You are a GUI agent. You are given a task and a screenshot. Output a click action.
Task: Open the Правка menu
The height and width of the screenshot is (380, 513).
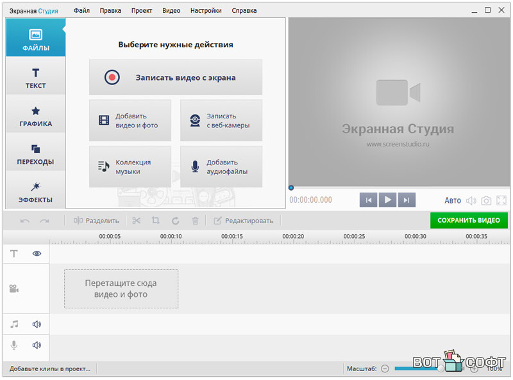tap(110, 10)
